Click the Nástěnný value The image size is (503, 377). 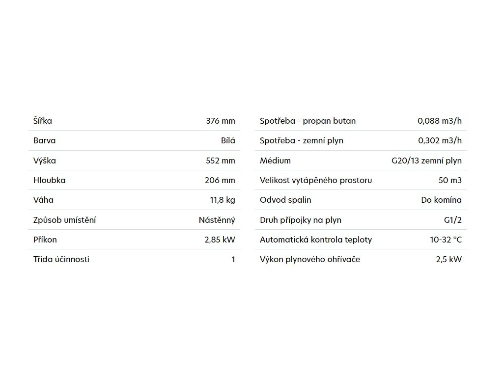tap(217, 220)
